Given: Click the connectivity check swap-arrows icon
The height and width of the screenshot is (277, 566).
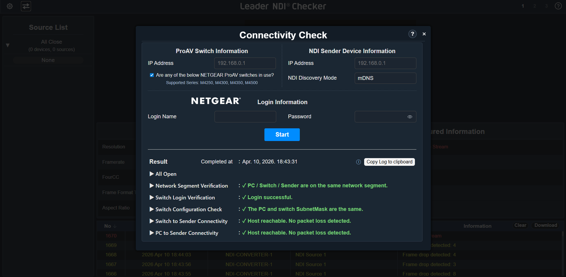Looking at the screenshot, I should click(x=26, y=6).
